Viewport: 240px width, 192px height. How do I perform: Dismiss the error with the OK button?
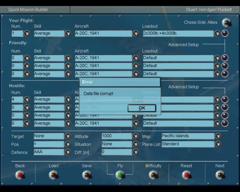tap(142, 108)
